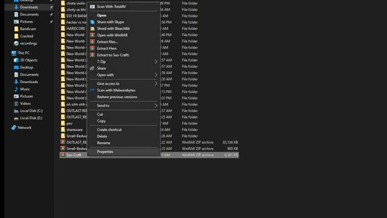Click the HARDCORE folder icon

click(63, 28)
